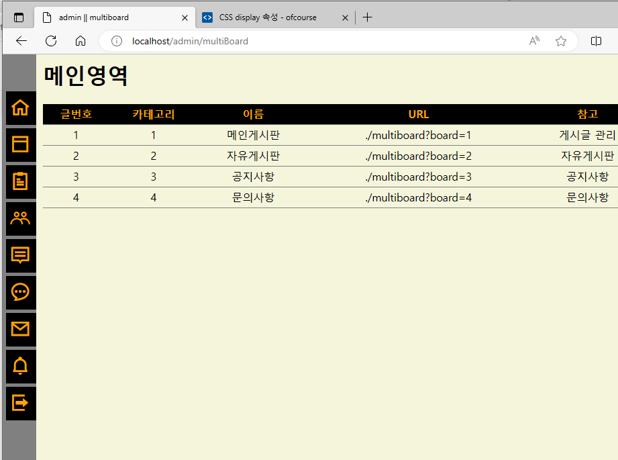Viewport: 618px width, 460px height.
Task: Open the browser home button
Action: (x=81, y=41)
